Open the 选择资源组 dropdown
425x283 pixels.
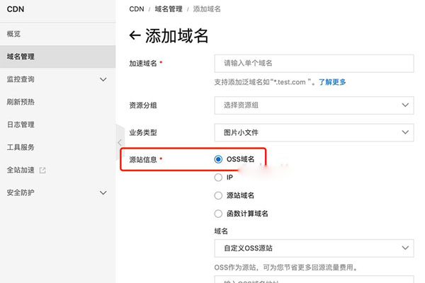(x=314, y=105)
